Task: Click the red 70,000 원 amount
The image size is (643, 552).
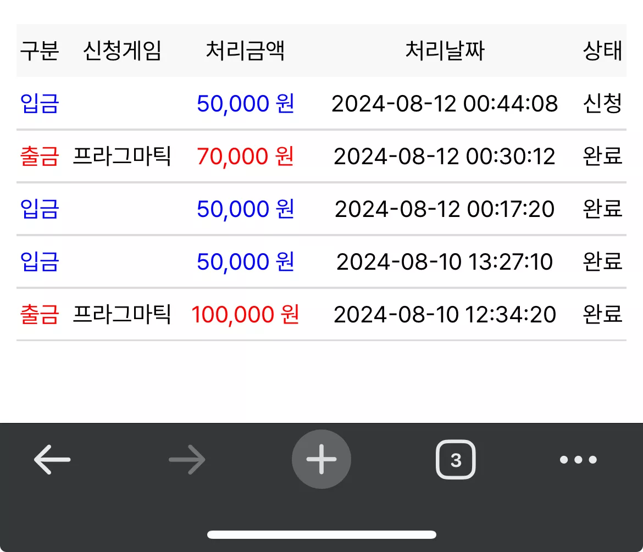Action: (245, 156)
